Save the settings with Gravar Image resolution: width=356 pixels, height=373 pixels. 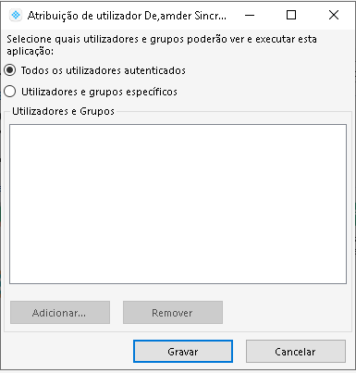coord(183,352)
